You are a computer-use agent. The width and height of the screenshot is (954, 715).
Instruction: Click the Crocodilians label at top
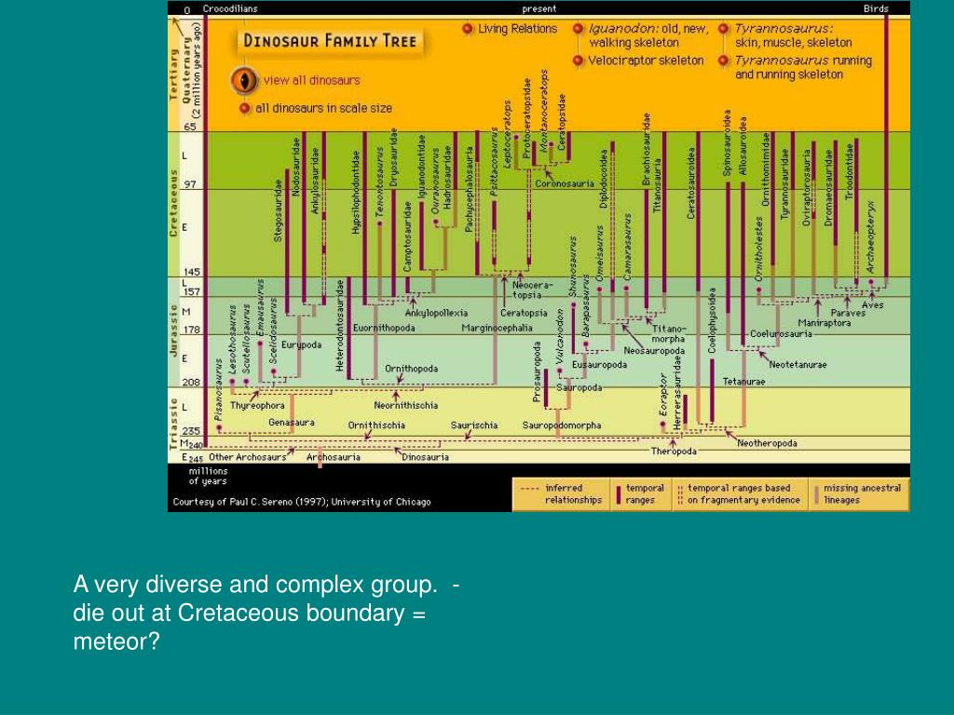tap(230, 8)
